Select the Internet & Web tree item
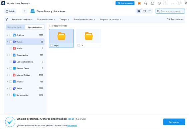189x129 pixels. click(x=25, y=75)
